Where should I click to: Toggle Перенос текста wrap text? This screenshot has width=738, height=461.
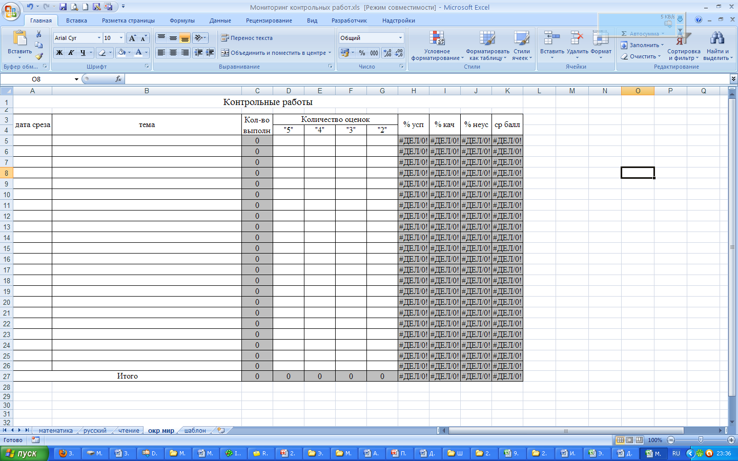(x=247, y=38)
